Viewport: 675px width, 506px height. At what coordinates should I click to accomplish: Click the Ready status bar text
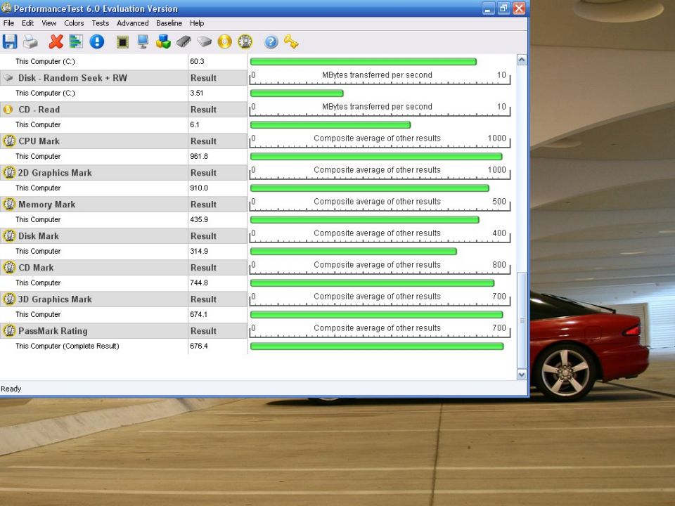(x=11, y=389)
